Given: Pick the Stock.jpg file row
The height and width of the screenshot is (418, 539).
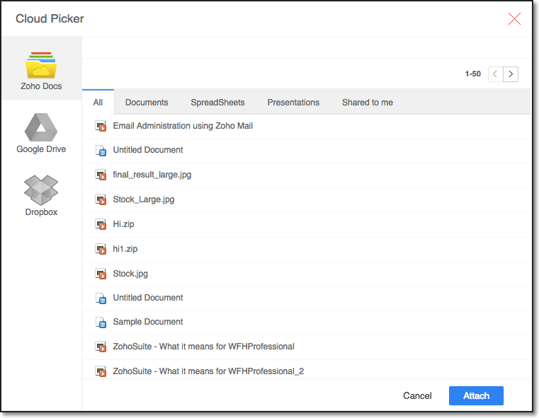Looking at the screenshot, I should (x=130, y=274).
